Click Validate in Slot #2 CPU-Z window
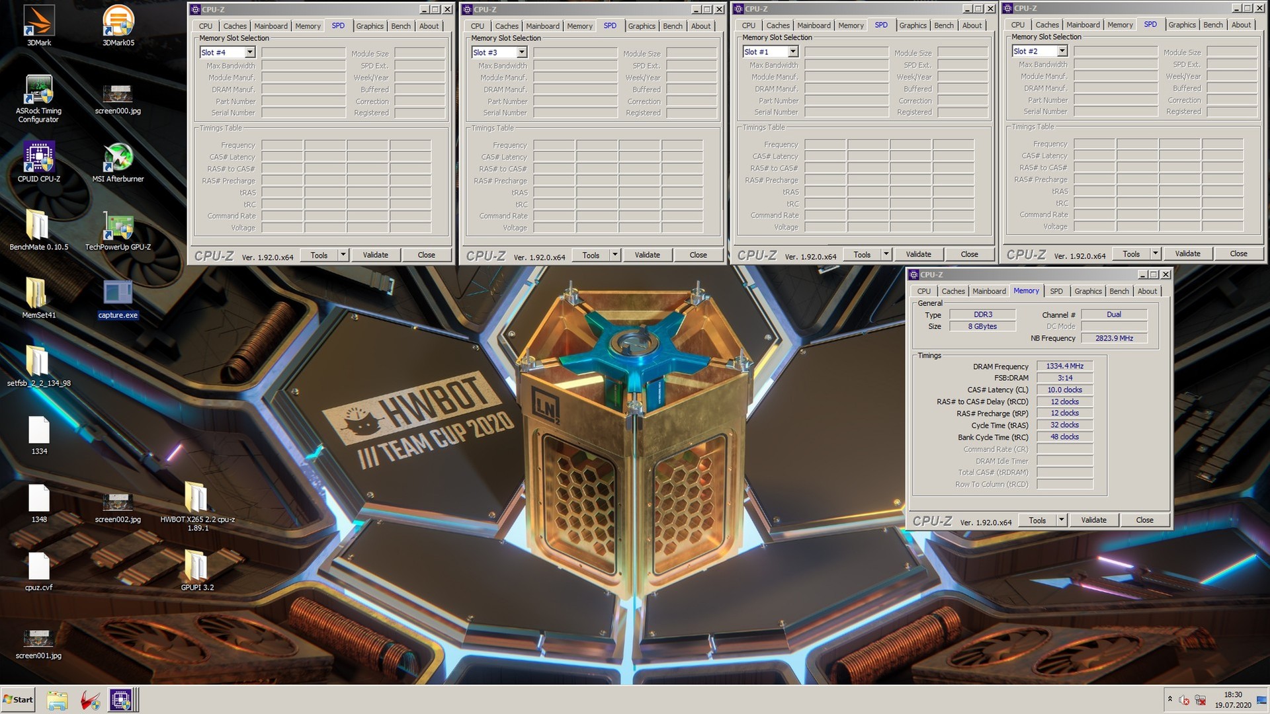This screenshot has height=714, width=1270. pyautogui.click(x=1187, y=253)
